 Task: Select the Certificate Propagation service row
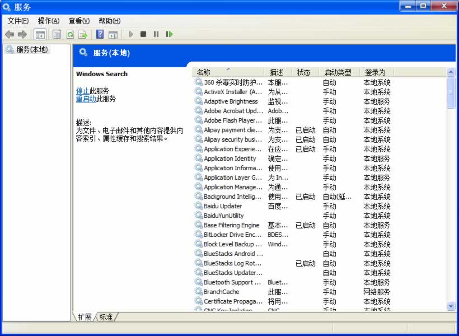pyautogui.click(x=293, y=301)
